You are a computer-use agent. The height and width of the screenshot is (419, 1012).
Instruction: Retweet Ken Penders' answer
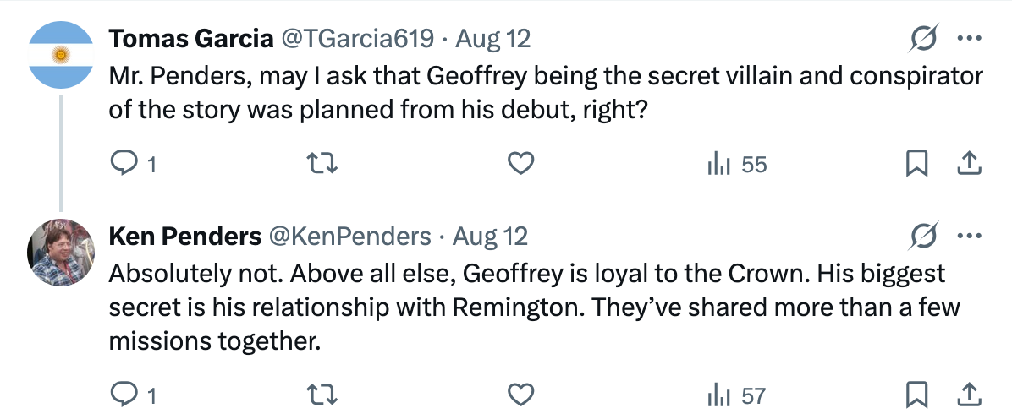(x=321, y=395)
